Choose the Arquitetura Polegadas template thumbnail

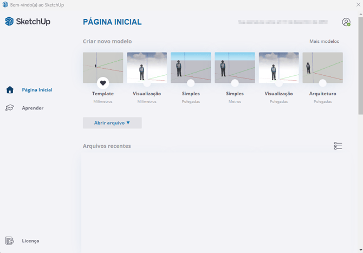point(322,66)
